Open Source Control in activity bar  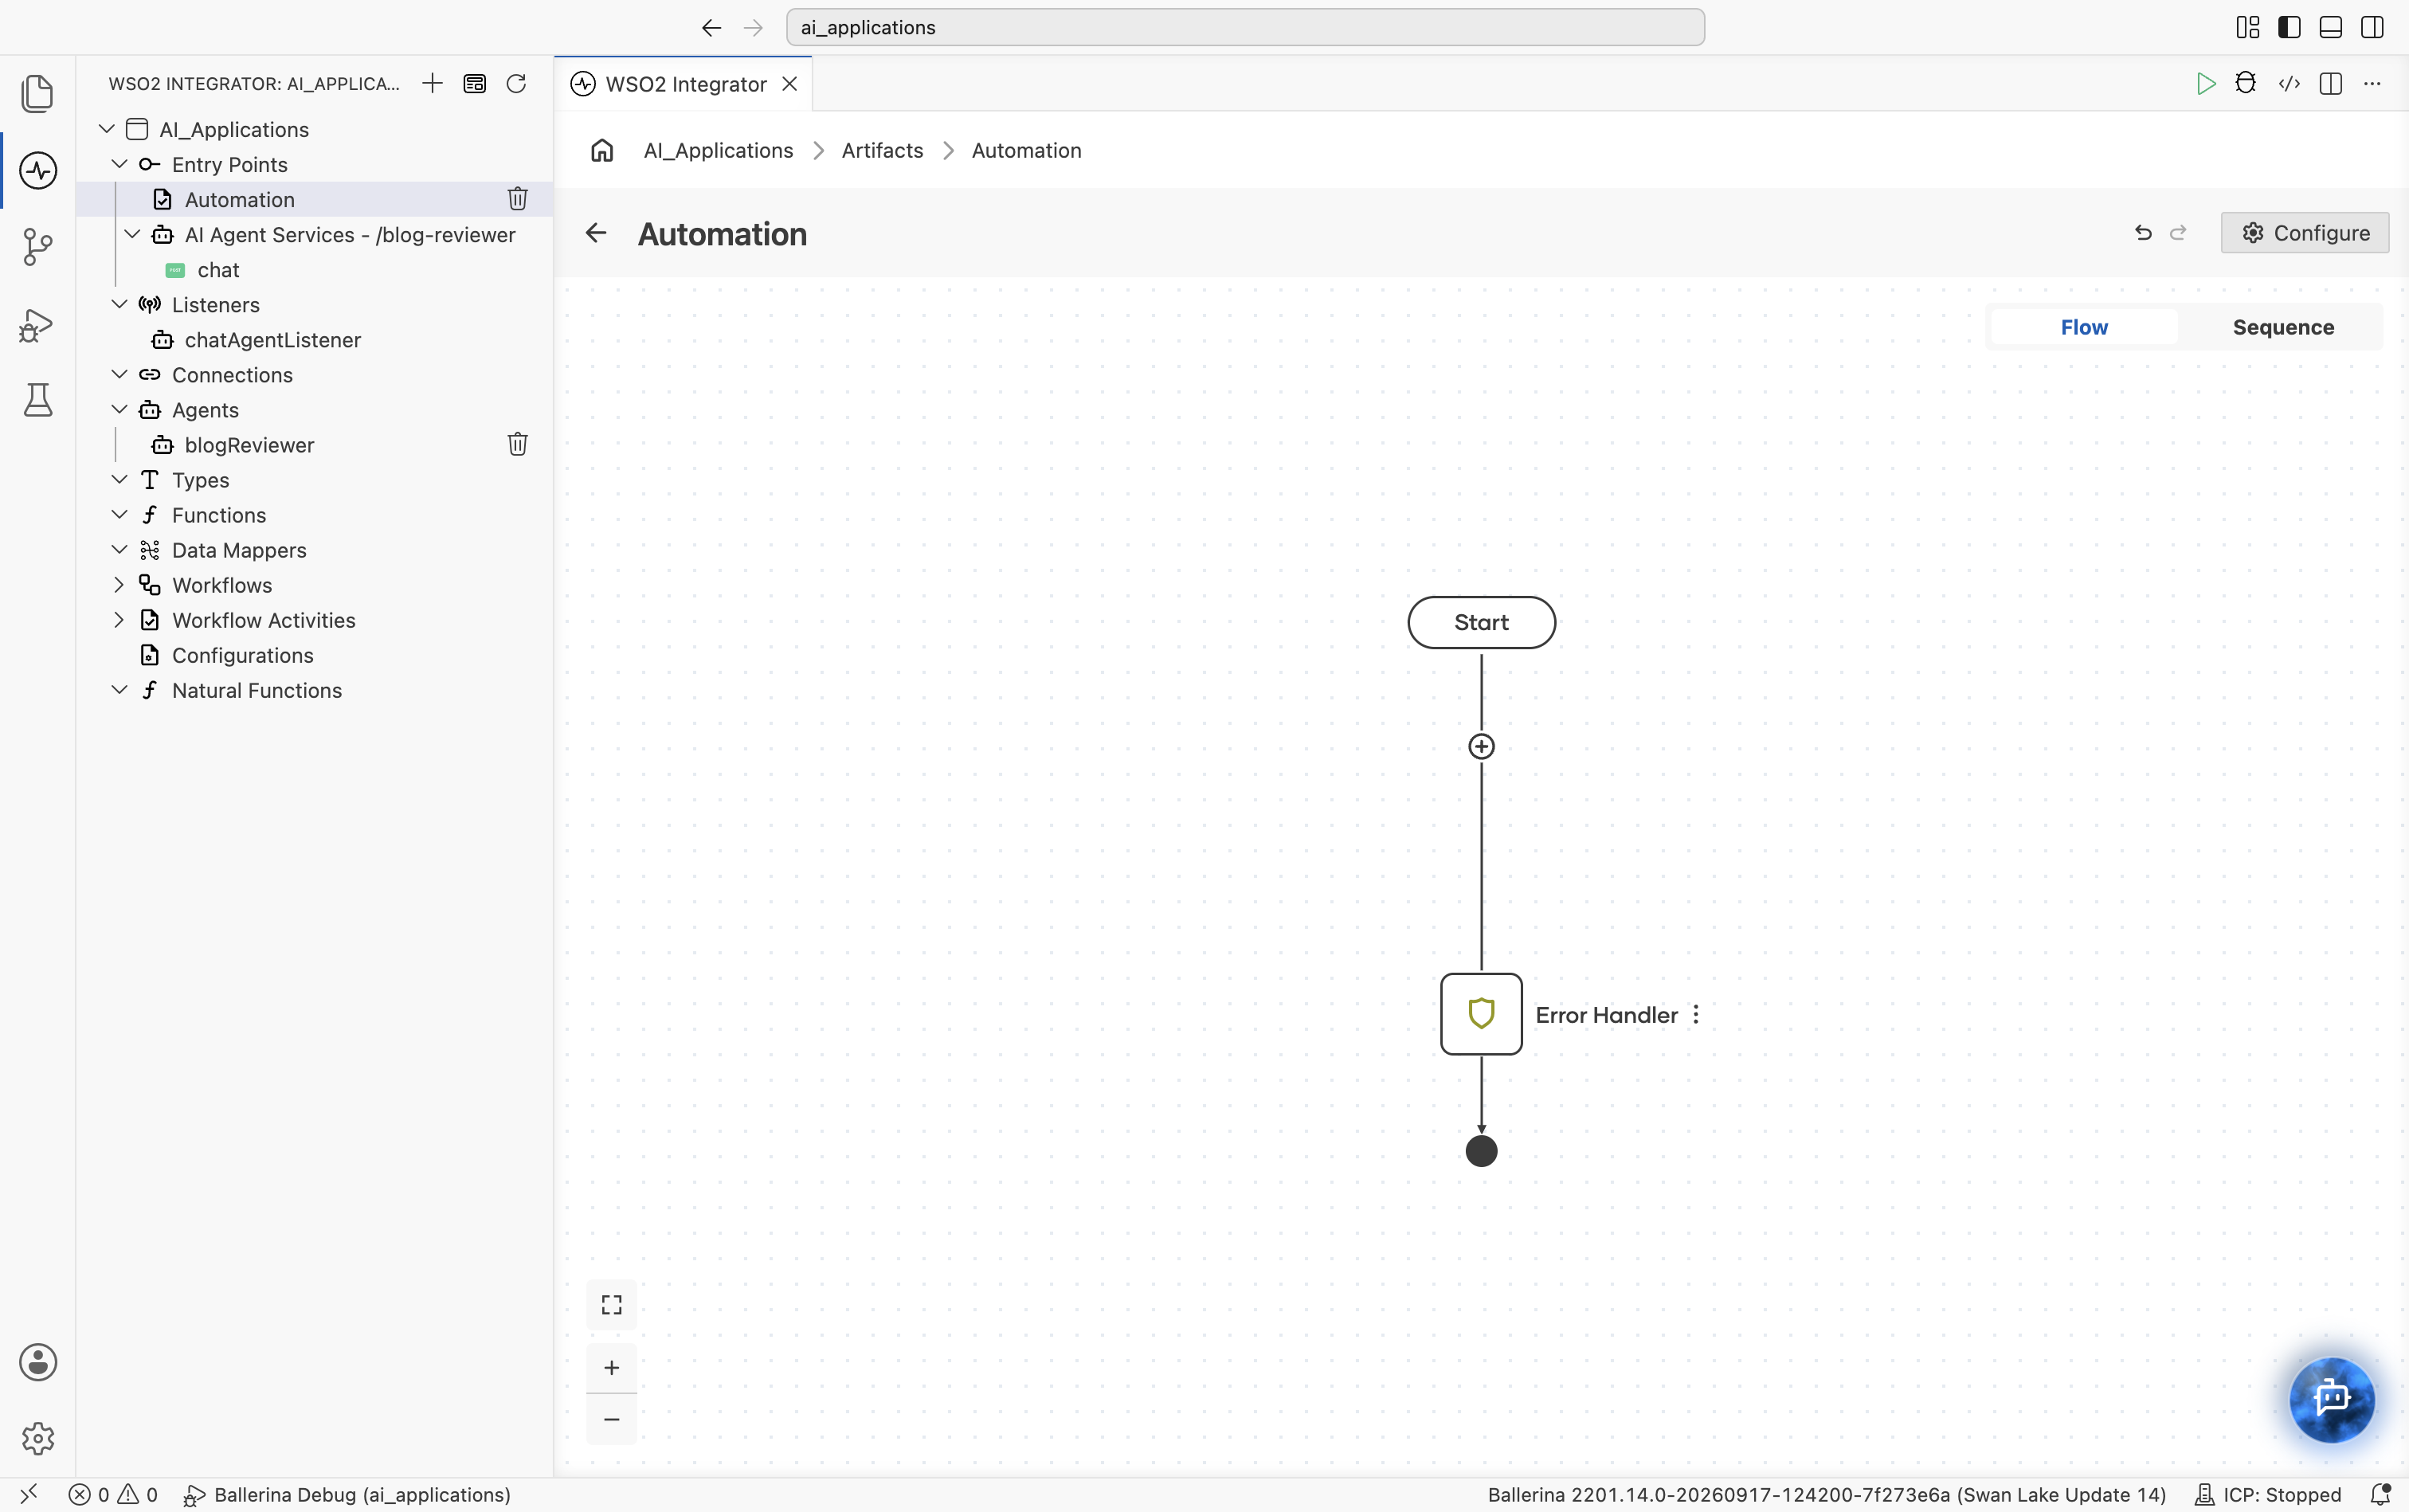coord(37,246)
